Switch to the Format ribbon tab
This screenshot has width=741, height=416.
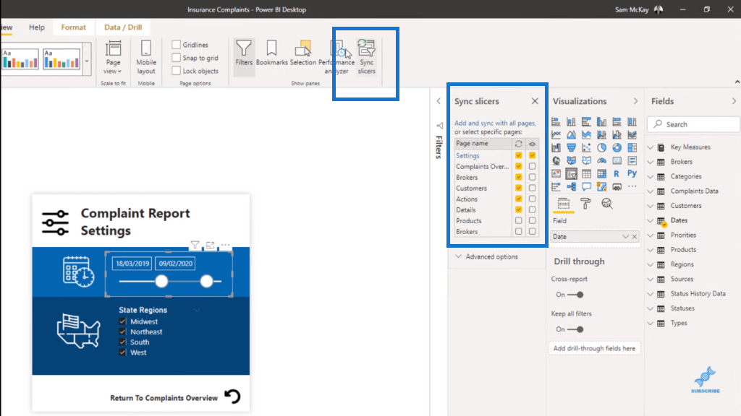click(x=73, y=27)
